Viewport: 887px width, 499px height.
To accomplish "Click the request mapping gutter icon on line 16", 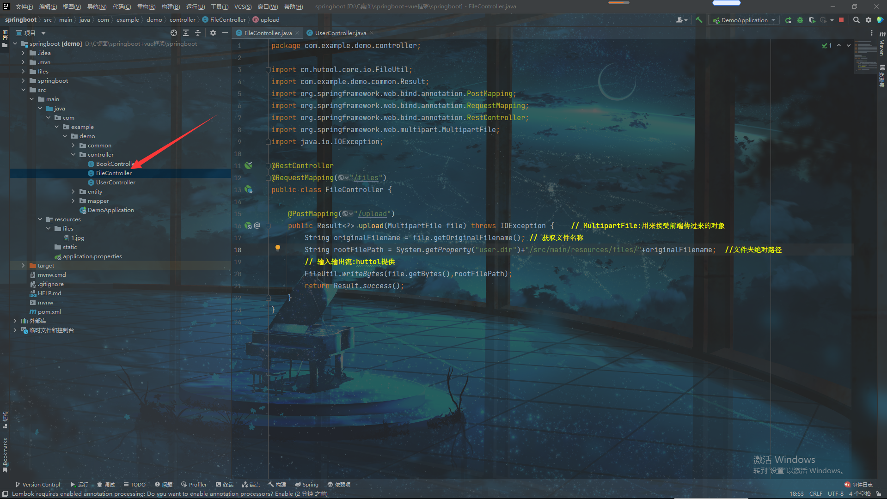I will point(249,225).
